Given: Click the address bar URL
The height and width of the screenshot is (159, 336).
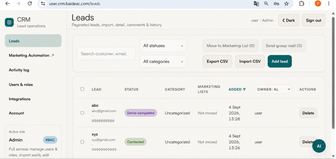Looking at the screenshot, I should [75, 4].
